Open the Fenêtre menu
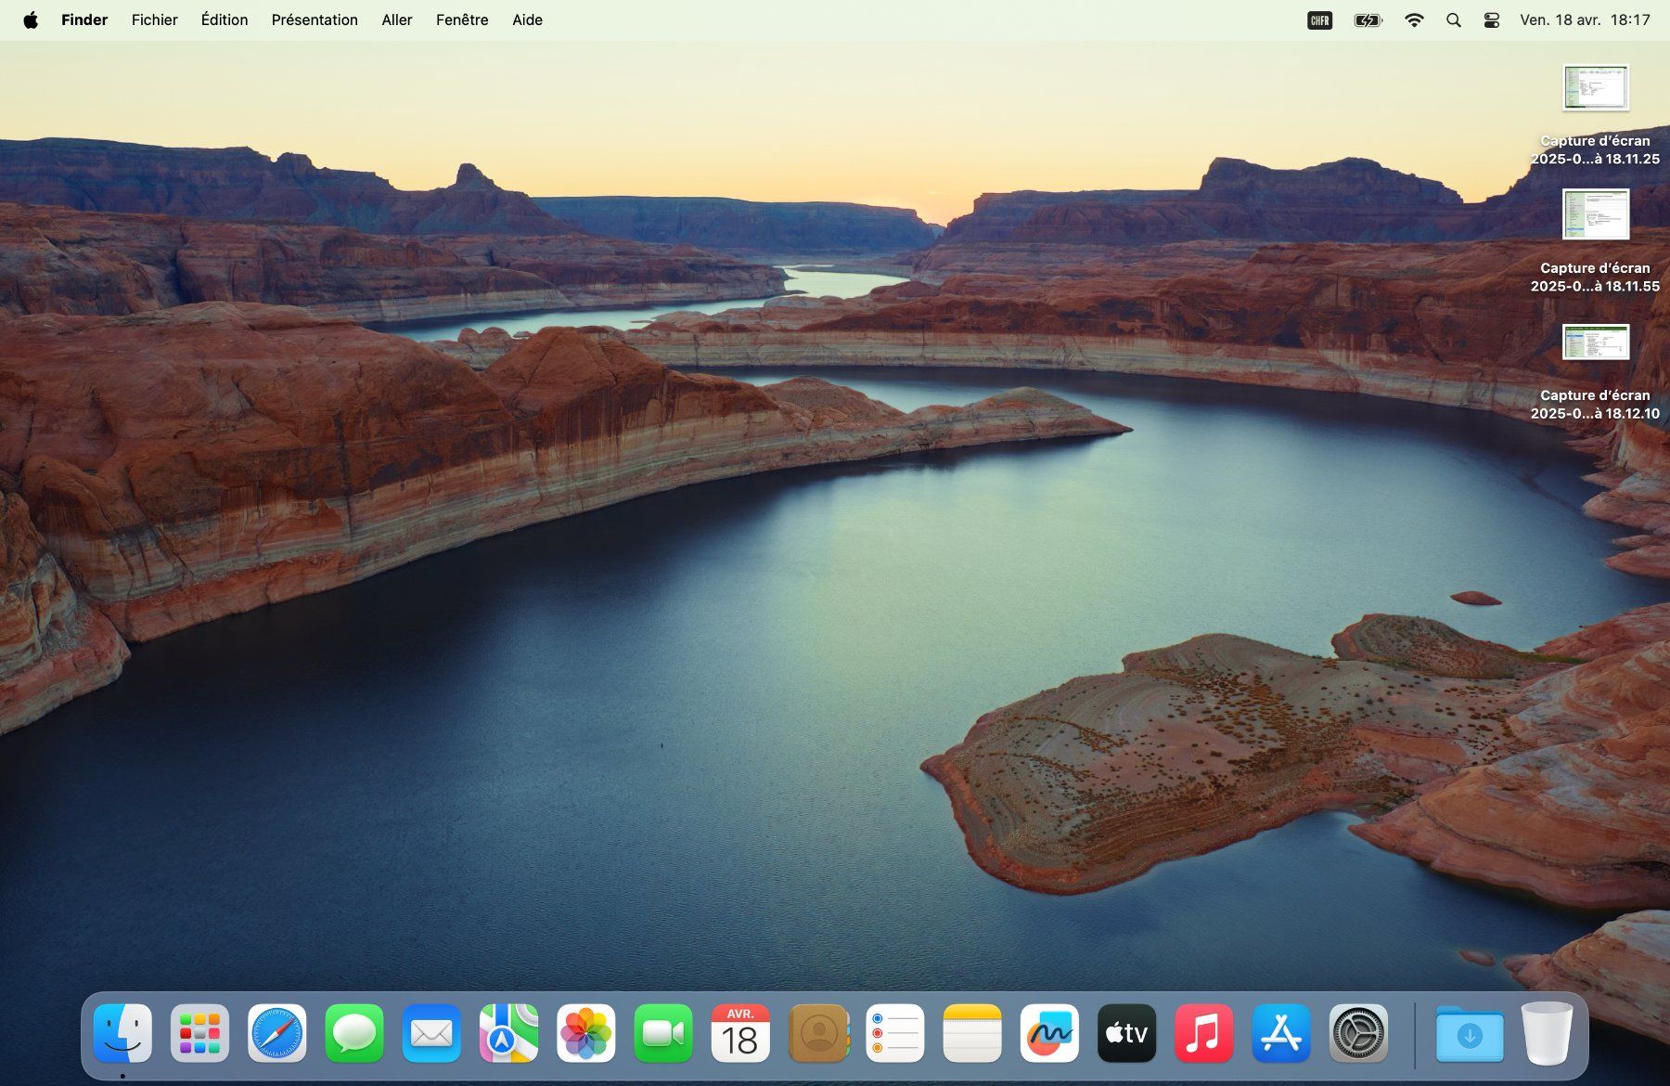Image resolution: width=1670 pixels, height=1086 pixels. (462, 19)
